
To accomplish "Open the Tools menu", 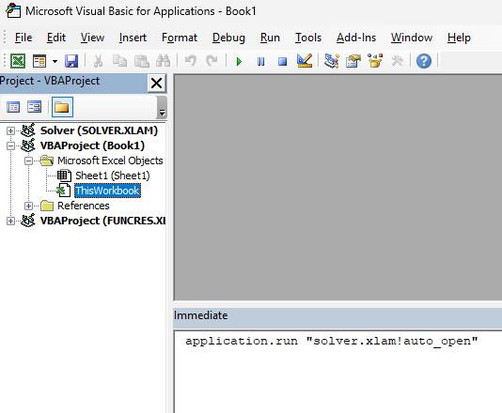I will 308,38.
